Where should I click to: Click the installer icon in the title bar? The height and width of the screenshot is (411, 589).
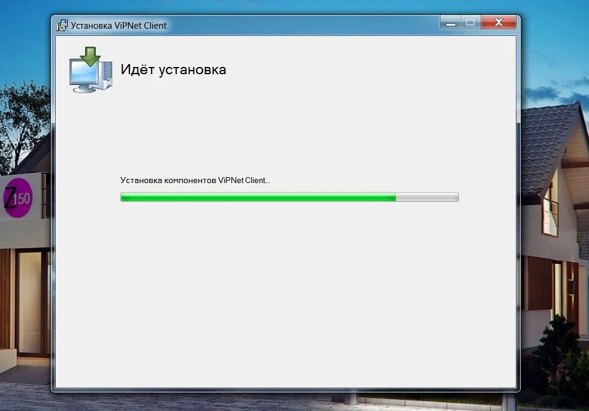[x=62, y=26]
